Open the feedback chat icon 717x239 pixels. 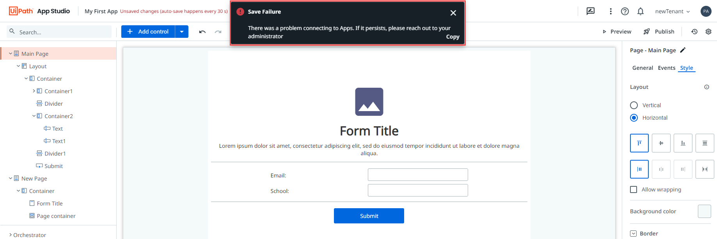pyautogui.click(x=591, y=11)
